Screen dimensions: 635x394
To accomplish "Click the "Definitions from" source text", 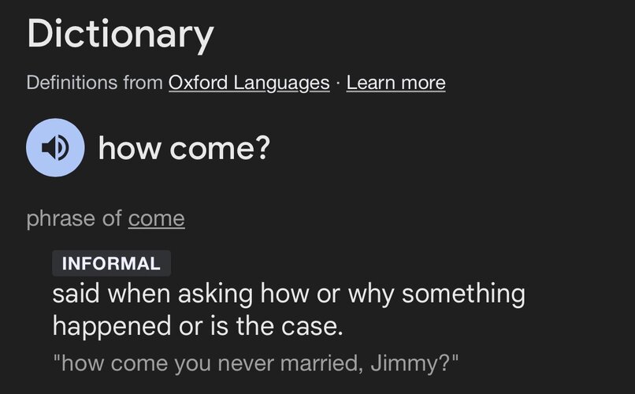I will (95, 83).
